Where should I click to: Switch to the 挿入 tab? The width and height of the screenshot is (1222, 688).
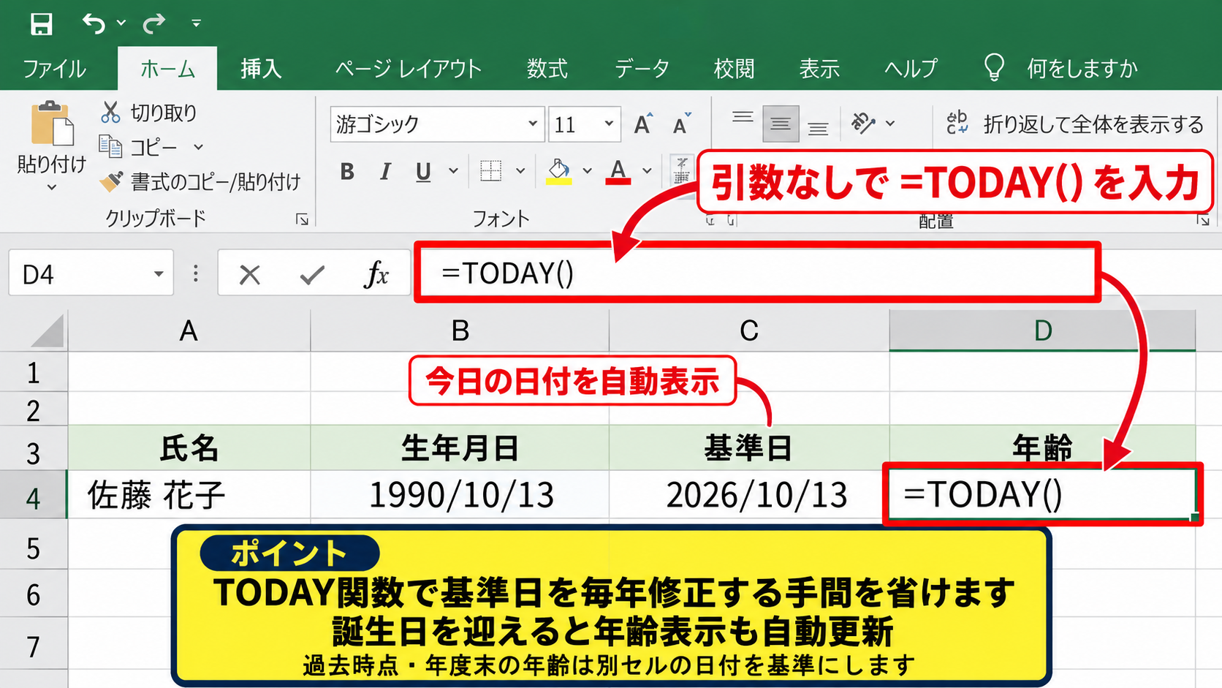(x=261, y=69)
